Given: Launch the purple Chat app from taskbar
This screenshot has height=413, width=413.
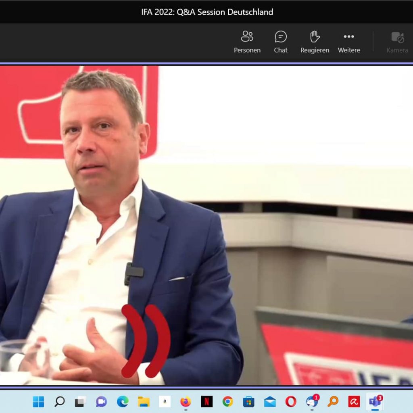Looking at the screenshot, I should coord(102,401).
